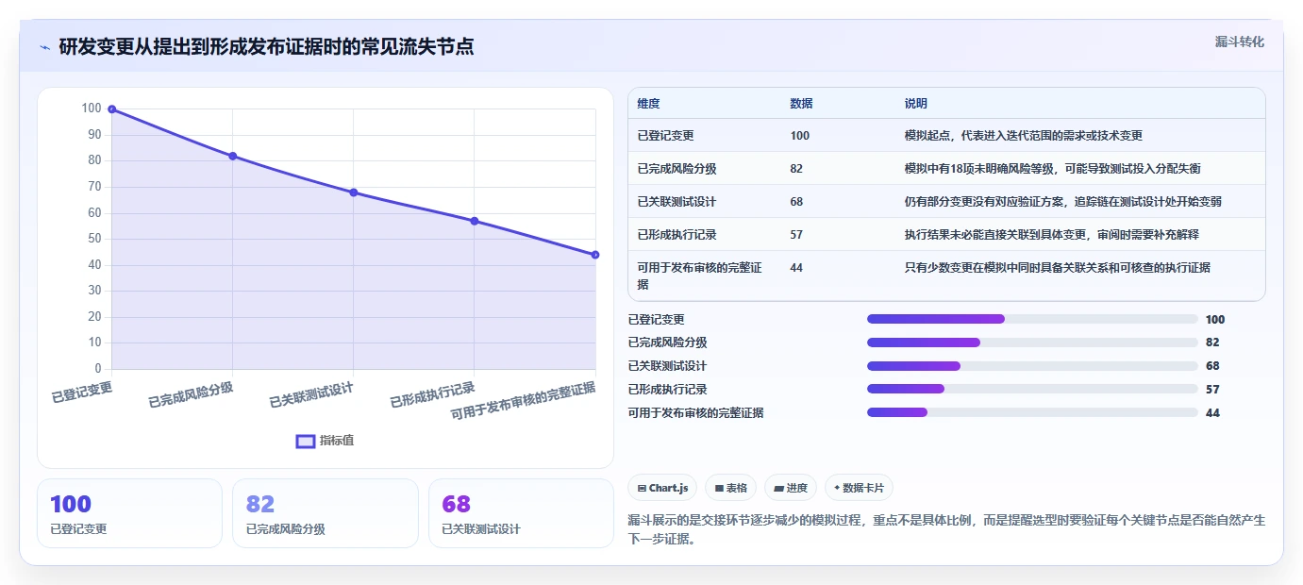This screenshot has width=1303, height=585.
Task: Click the chart data point at 57
Action: click(475, 221)
